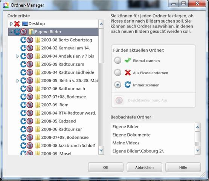Select the 2003-08 Berts Geburtstag folder name
209x181 pixels.
tap(67, 40)
